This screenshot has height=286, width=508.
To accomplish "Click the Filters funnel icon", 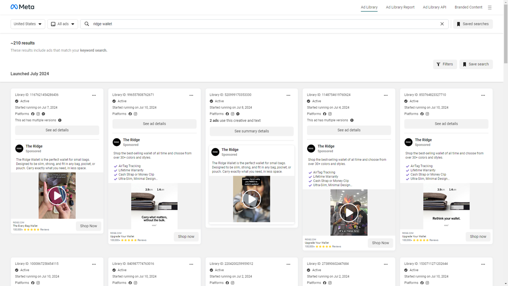I will [439, 64].
